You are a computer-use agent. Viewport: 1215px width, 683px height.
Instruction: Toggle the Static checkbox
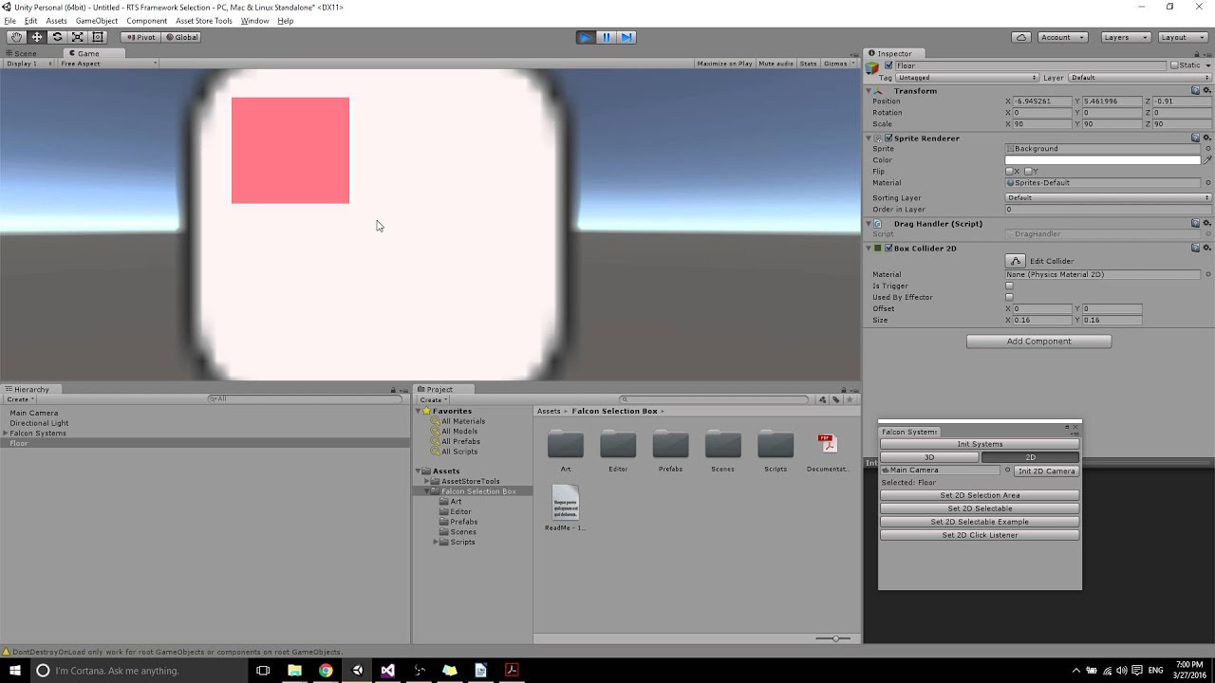click(x=1174, y=65)
